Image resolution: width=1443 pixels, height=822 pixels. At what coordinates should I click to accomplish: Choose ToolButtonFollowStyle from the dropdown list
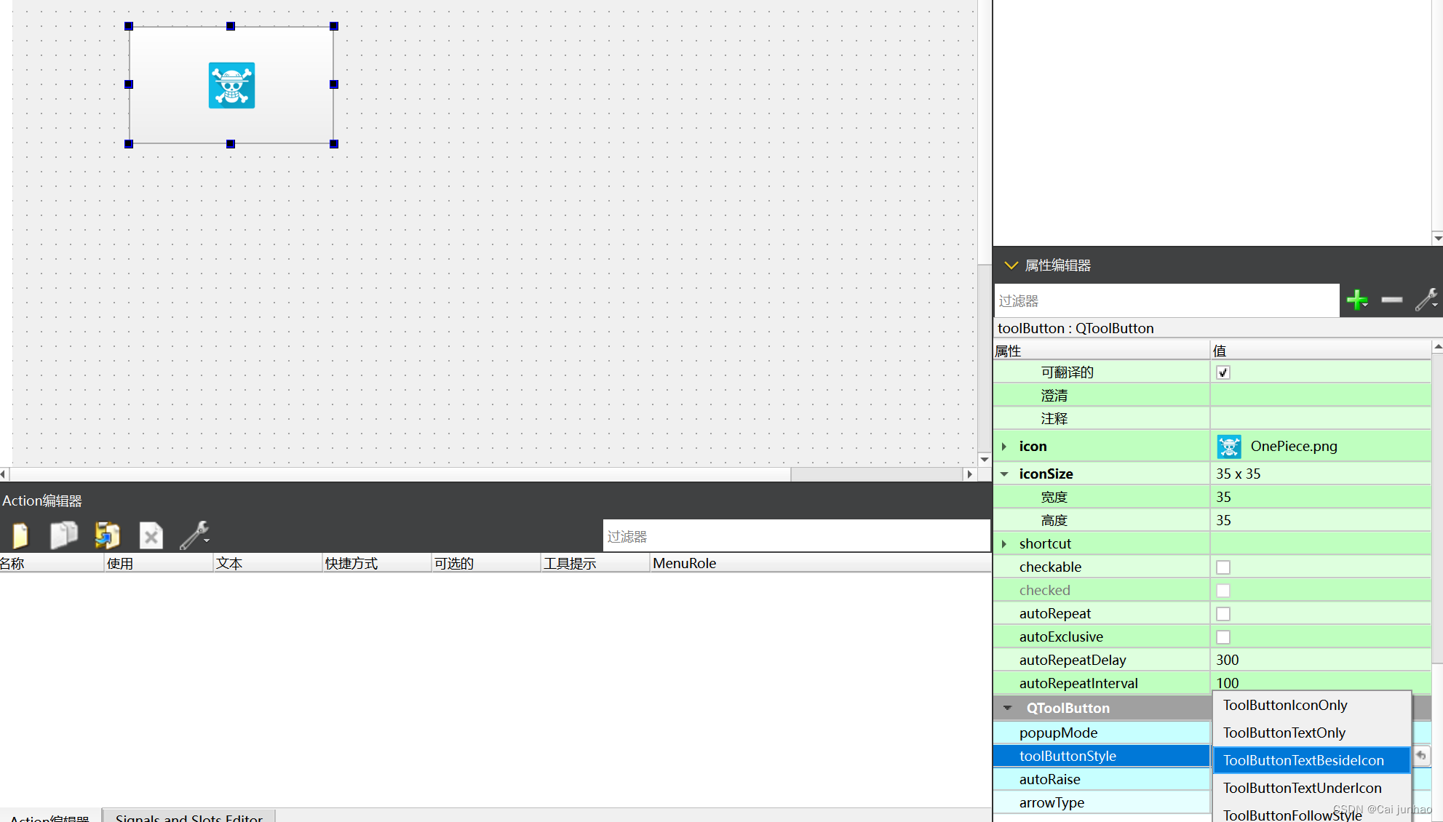click(x=1311, y=814)
